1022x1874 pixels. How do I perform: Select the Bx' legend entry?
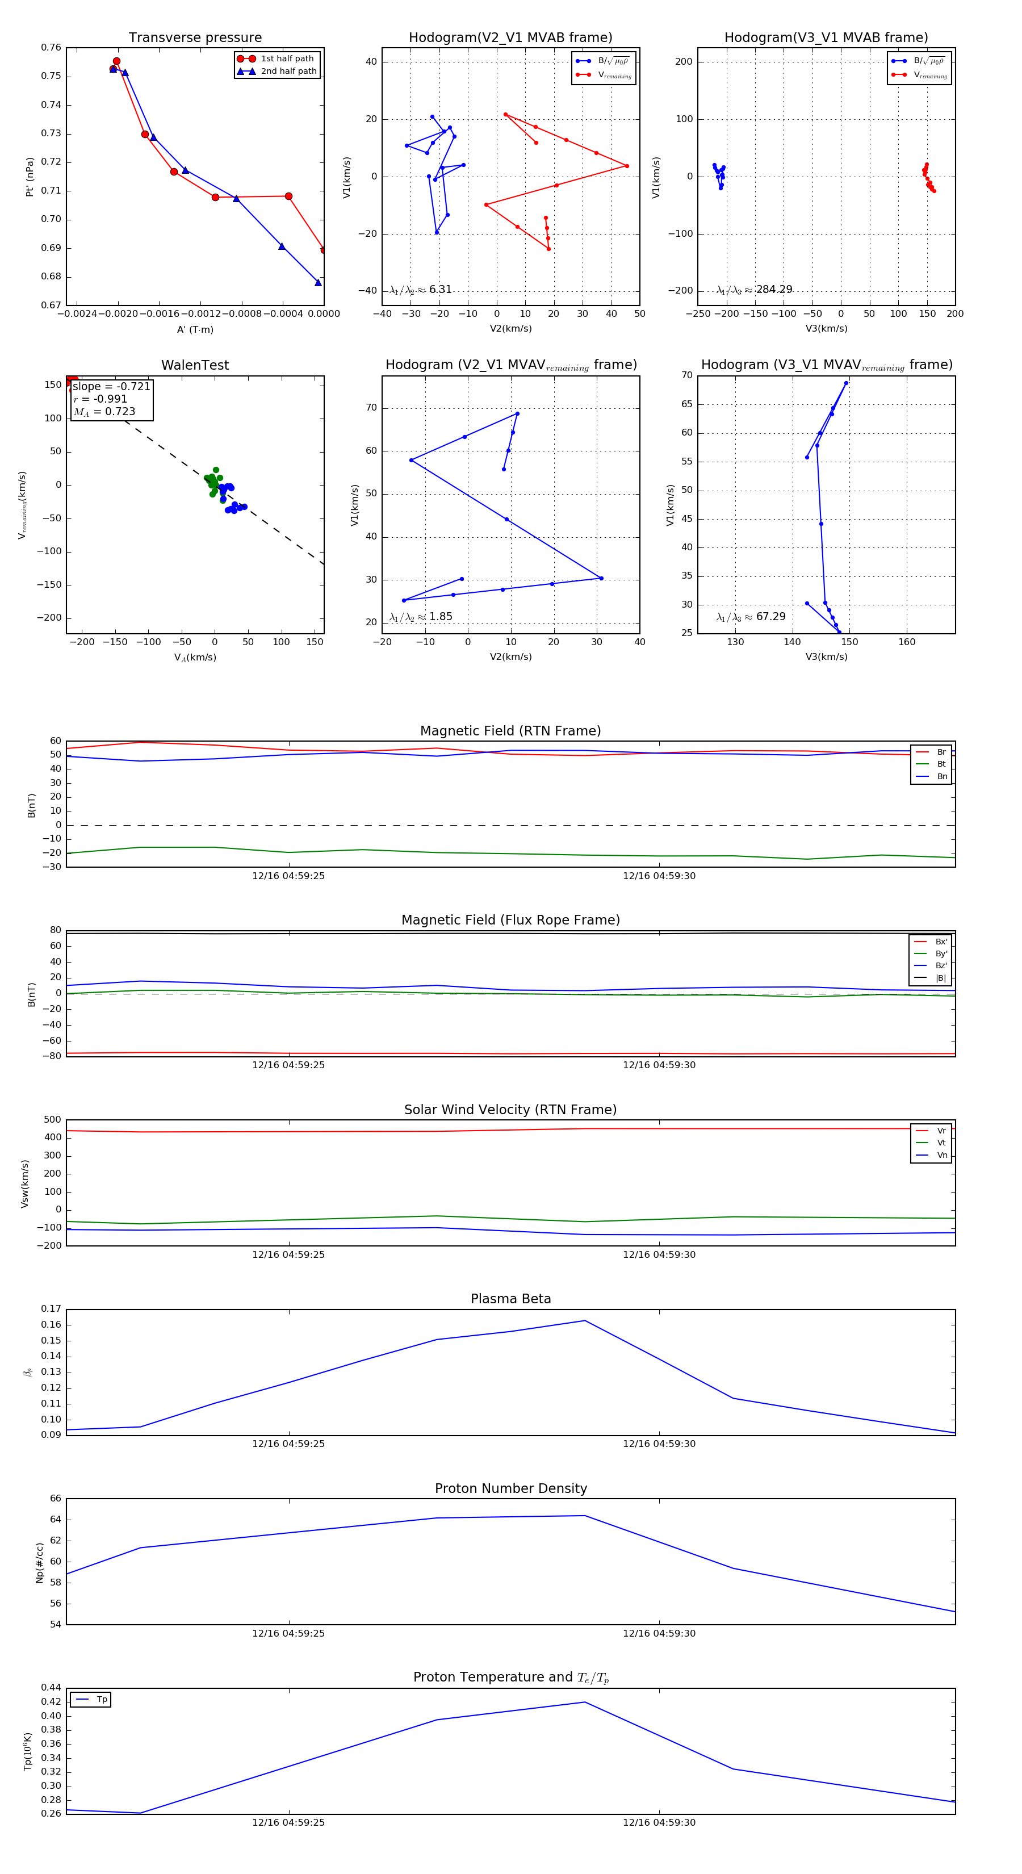931,942
